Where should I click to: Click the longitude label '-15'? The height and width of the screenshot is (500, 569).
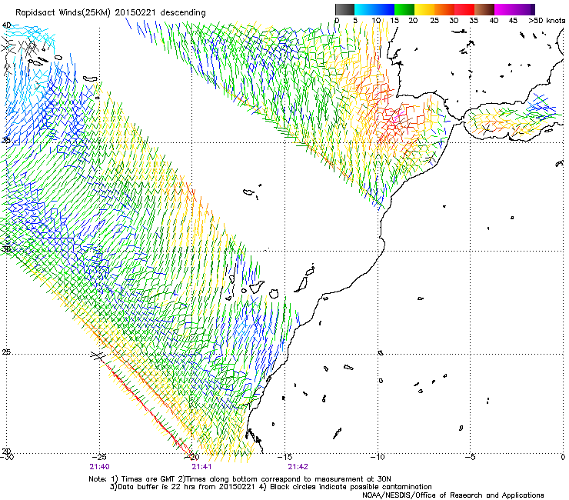(x=284, y=457)
